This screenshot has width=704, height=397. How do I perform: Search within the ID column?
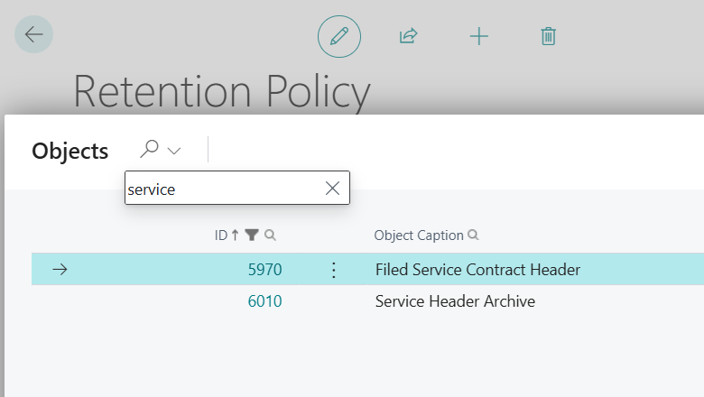[x=270, y=235]
